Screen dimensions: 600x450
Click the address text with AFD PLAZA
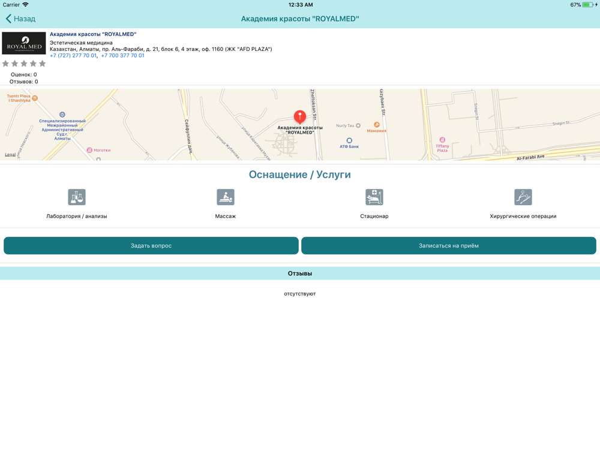(161, 49)
